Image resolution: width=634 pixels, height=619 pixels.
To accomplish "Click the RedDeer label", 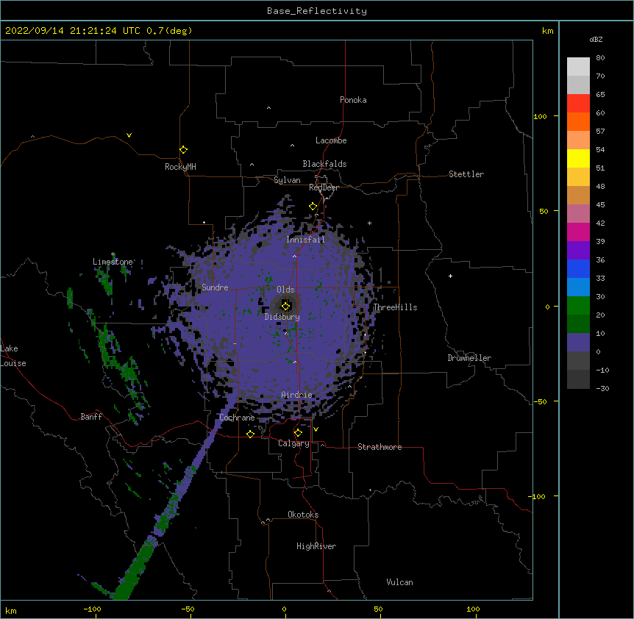I will [x=324, y=187].
